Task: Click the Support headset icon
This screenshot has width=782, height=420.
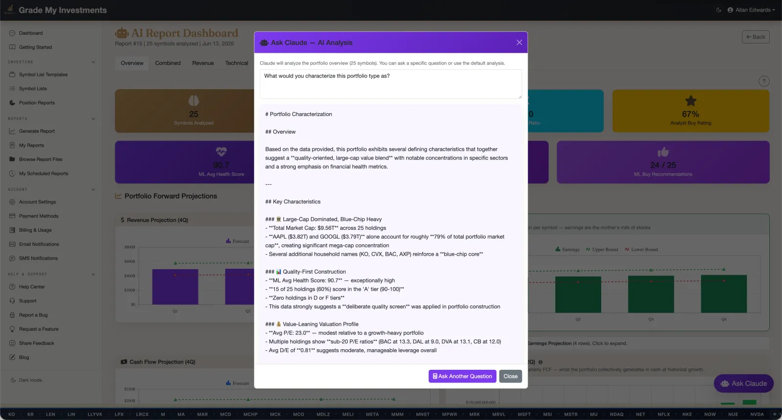Action: point(12,301)
